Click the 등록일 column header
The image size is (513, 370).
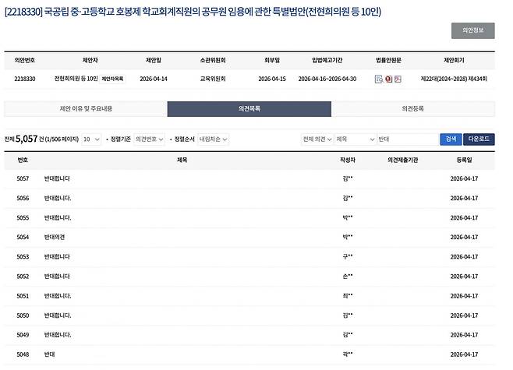click(x=464, y=160)
